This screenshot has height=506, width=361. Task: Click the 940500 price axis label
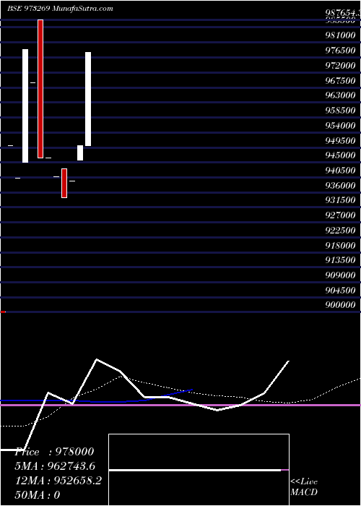[x=340, y=170]
